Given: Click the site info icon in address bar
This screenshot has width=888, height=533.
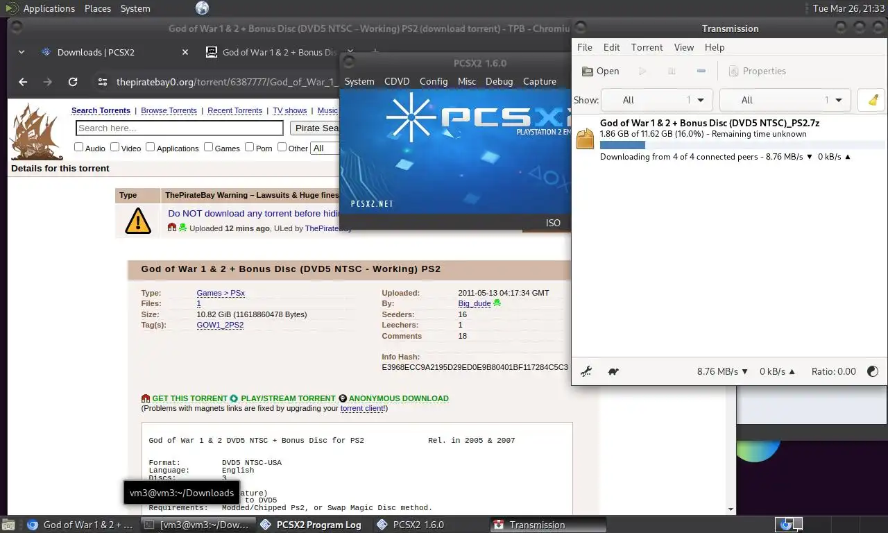Looking at the screenshot, I should point(102,82).
